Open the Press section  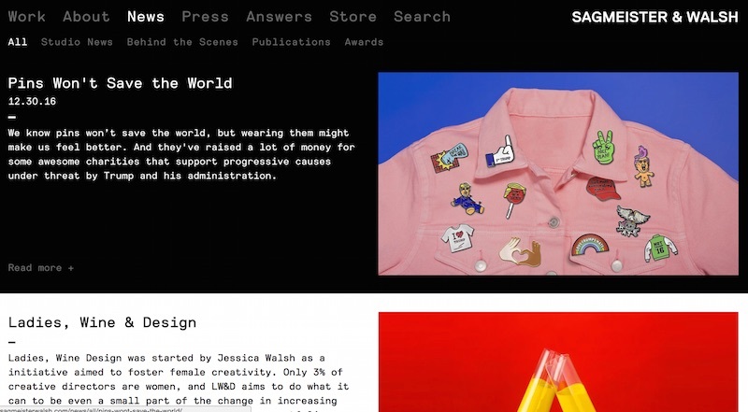(205, 17)
